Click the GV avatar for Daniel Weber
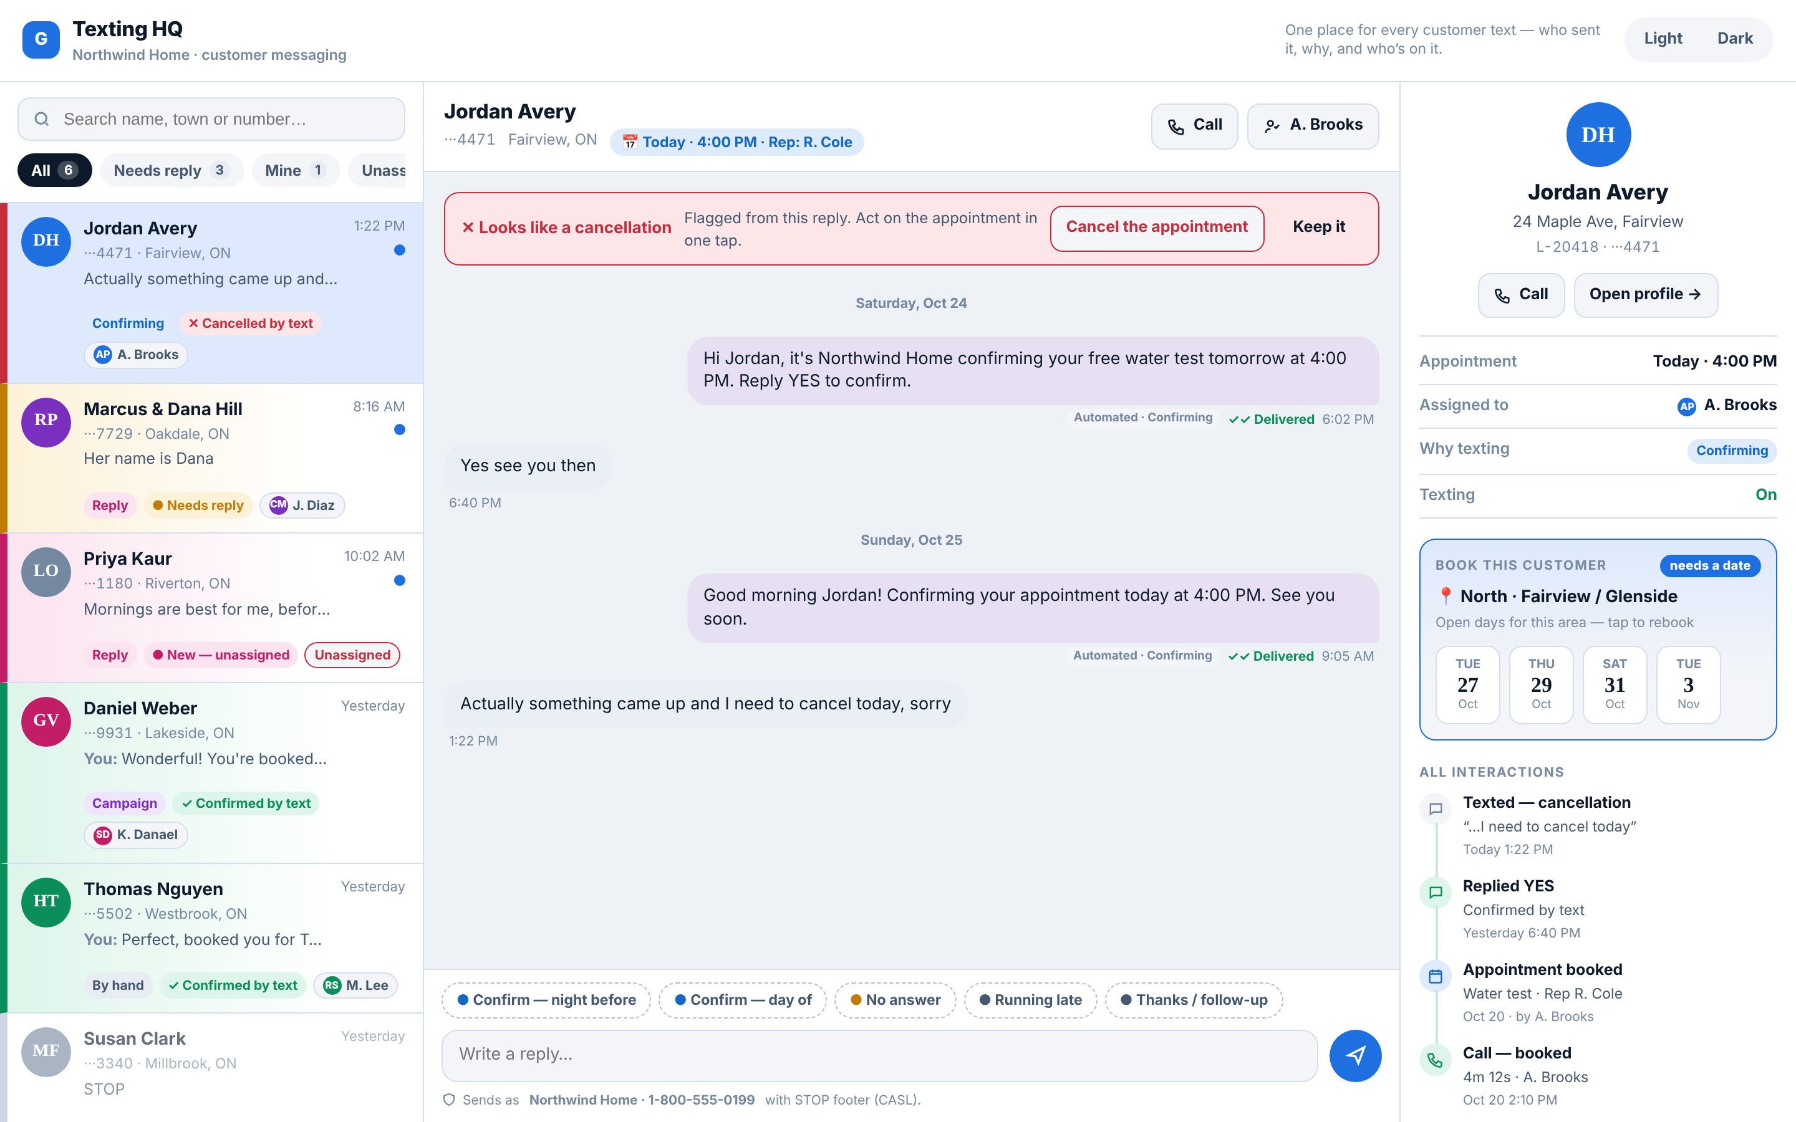The height and width of the screenshot is (1122, 1796). pos(46,721)
